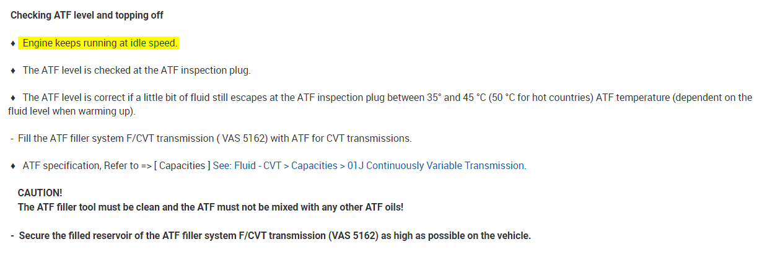Click the diamond bullet before "ATF level is checked"
Image resolution: width=775 pixels, height=257 pixels.
coord(12,71)
